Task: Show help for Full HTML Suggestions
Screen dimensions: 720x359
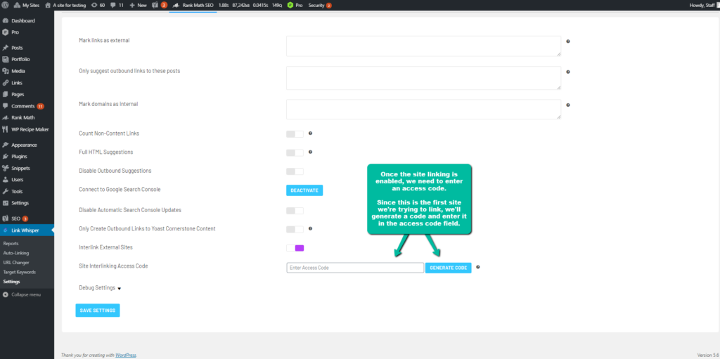Action: point(310,152)
